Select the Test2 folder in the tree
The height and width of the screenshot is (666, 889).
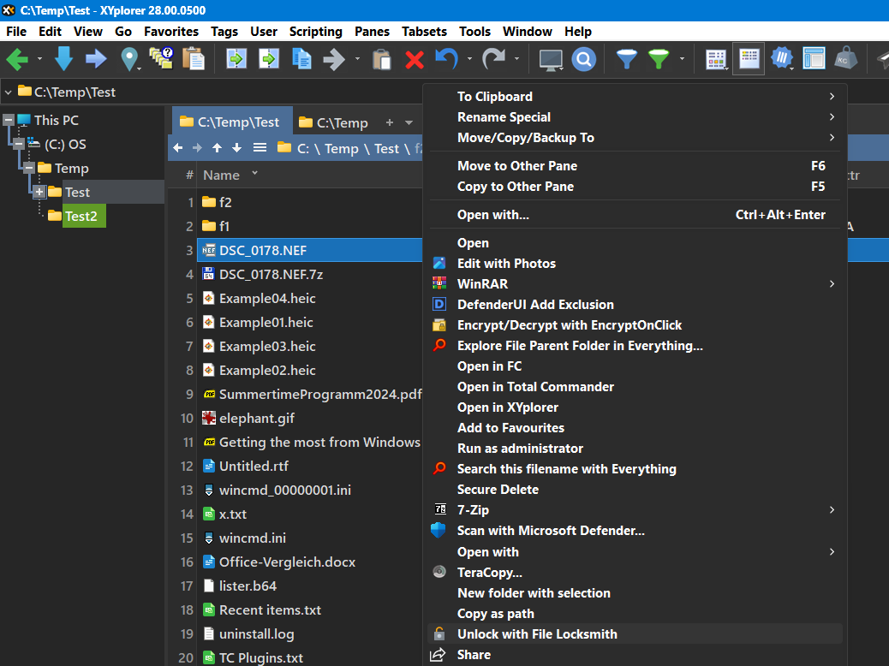click(80, 216)
